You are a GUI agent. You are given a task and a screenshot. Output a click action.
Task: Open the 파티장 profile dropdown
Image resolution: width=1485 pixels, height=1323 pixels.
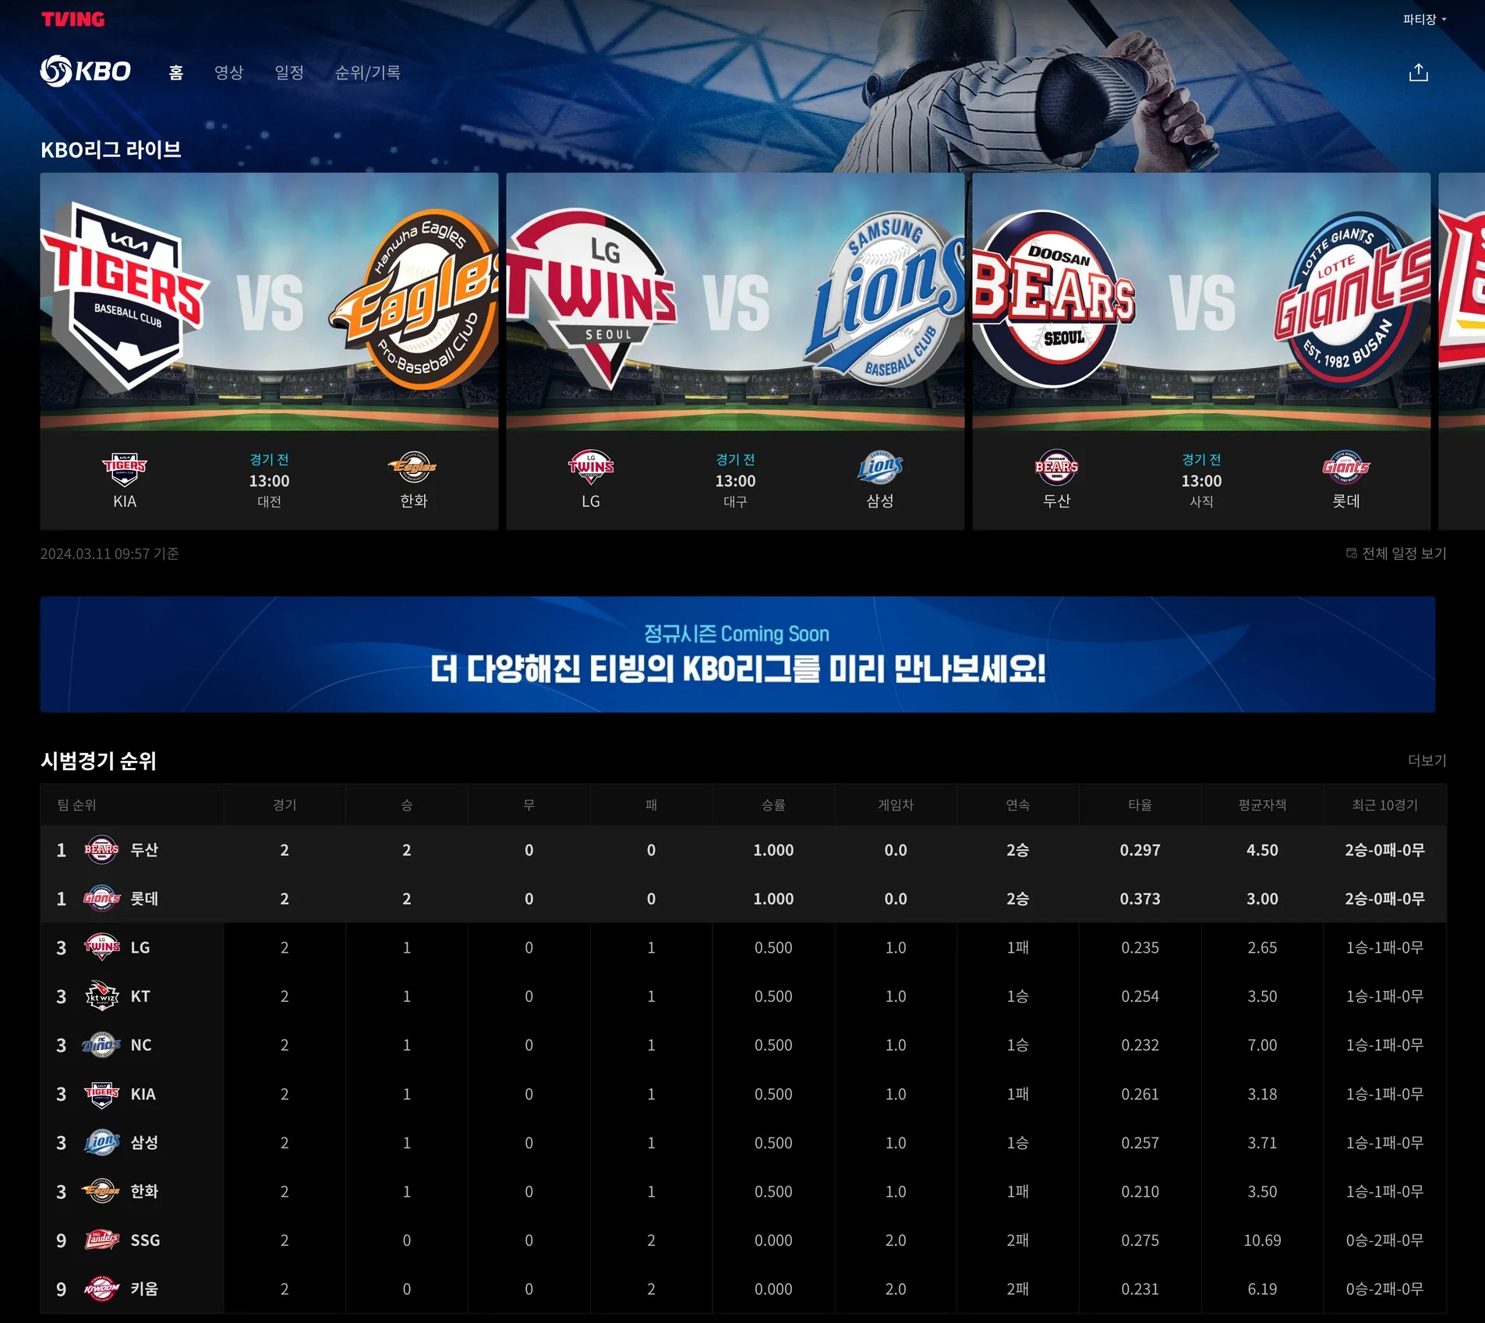[1424, 19]
